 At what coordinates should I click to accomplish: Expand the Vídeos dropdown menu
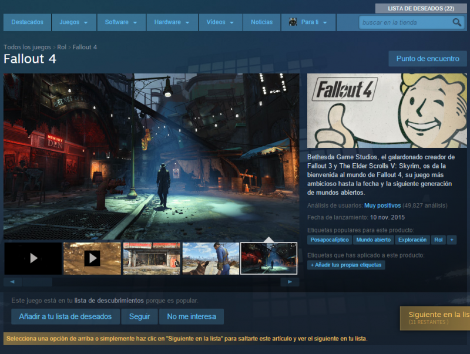click(x=220, y=22)
